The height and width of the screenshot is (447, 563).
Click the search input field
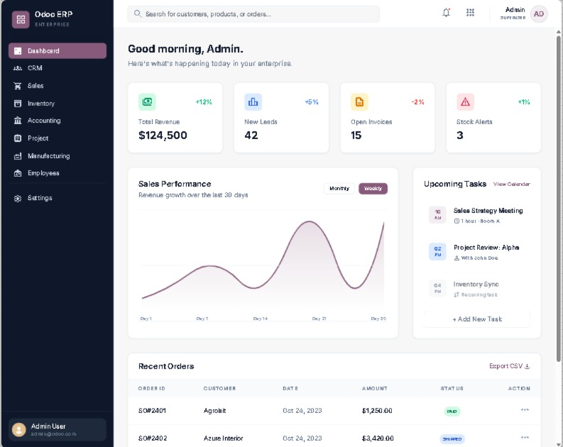253,14
